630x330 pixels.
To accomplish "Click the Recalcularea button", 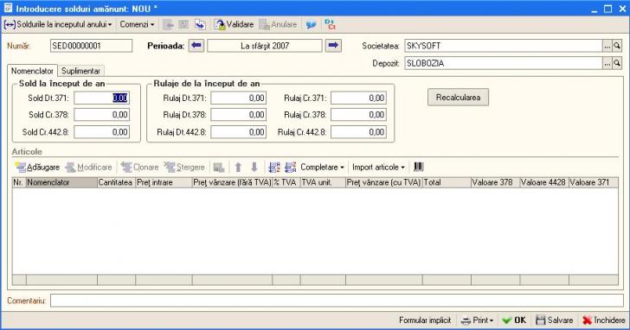I will point(458,98).
